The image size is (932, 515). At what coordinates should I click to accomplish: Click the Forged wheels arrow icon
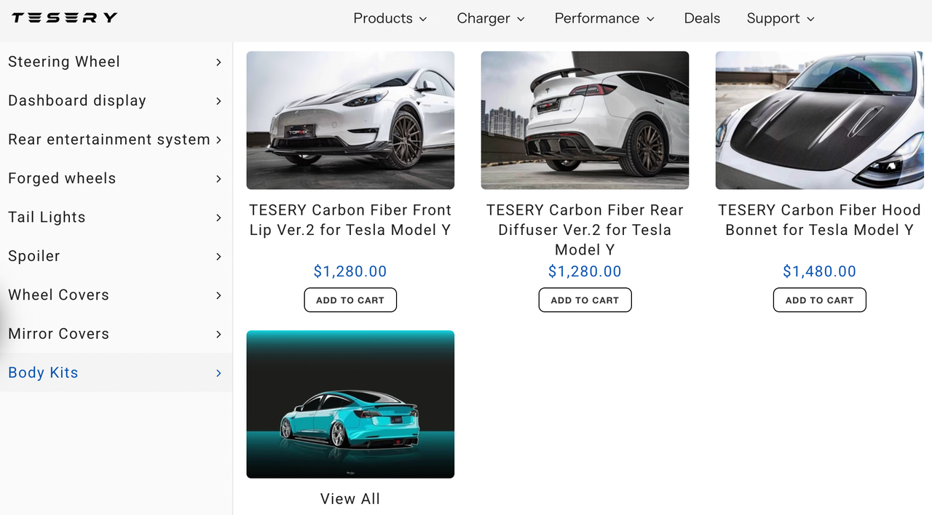pyautogui.click(x=218, y=179)
